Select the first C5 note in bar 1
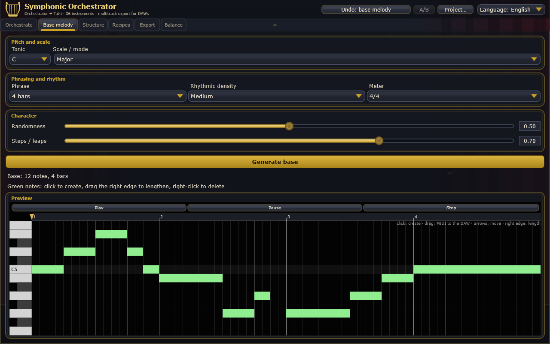550x344 pixels. click(x=48, y=269)
